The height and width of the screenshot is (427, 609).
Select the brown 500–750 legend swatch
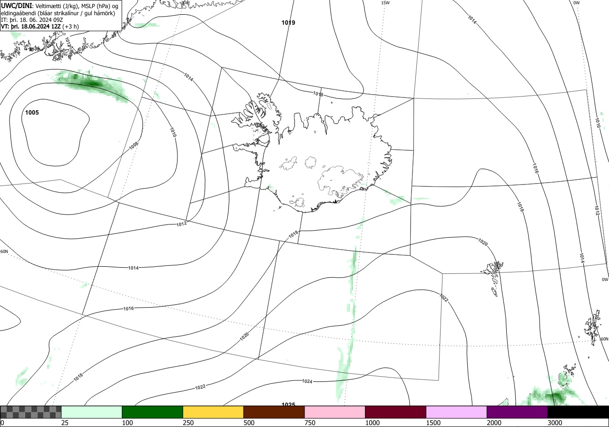click(274, 412)
